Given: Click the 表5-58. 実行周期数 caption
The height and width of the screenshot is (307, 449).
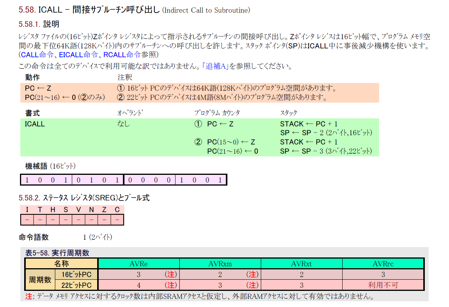Looking at the screenshot, I should [57, 253].
